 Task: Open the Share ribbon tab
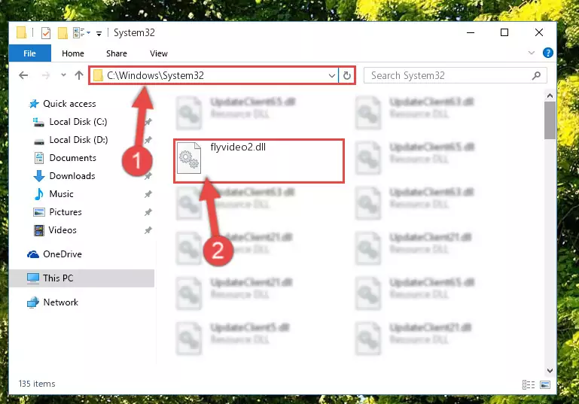pos(116,53)
